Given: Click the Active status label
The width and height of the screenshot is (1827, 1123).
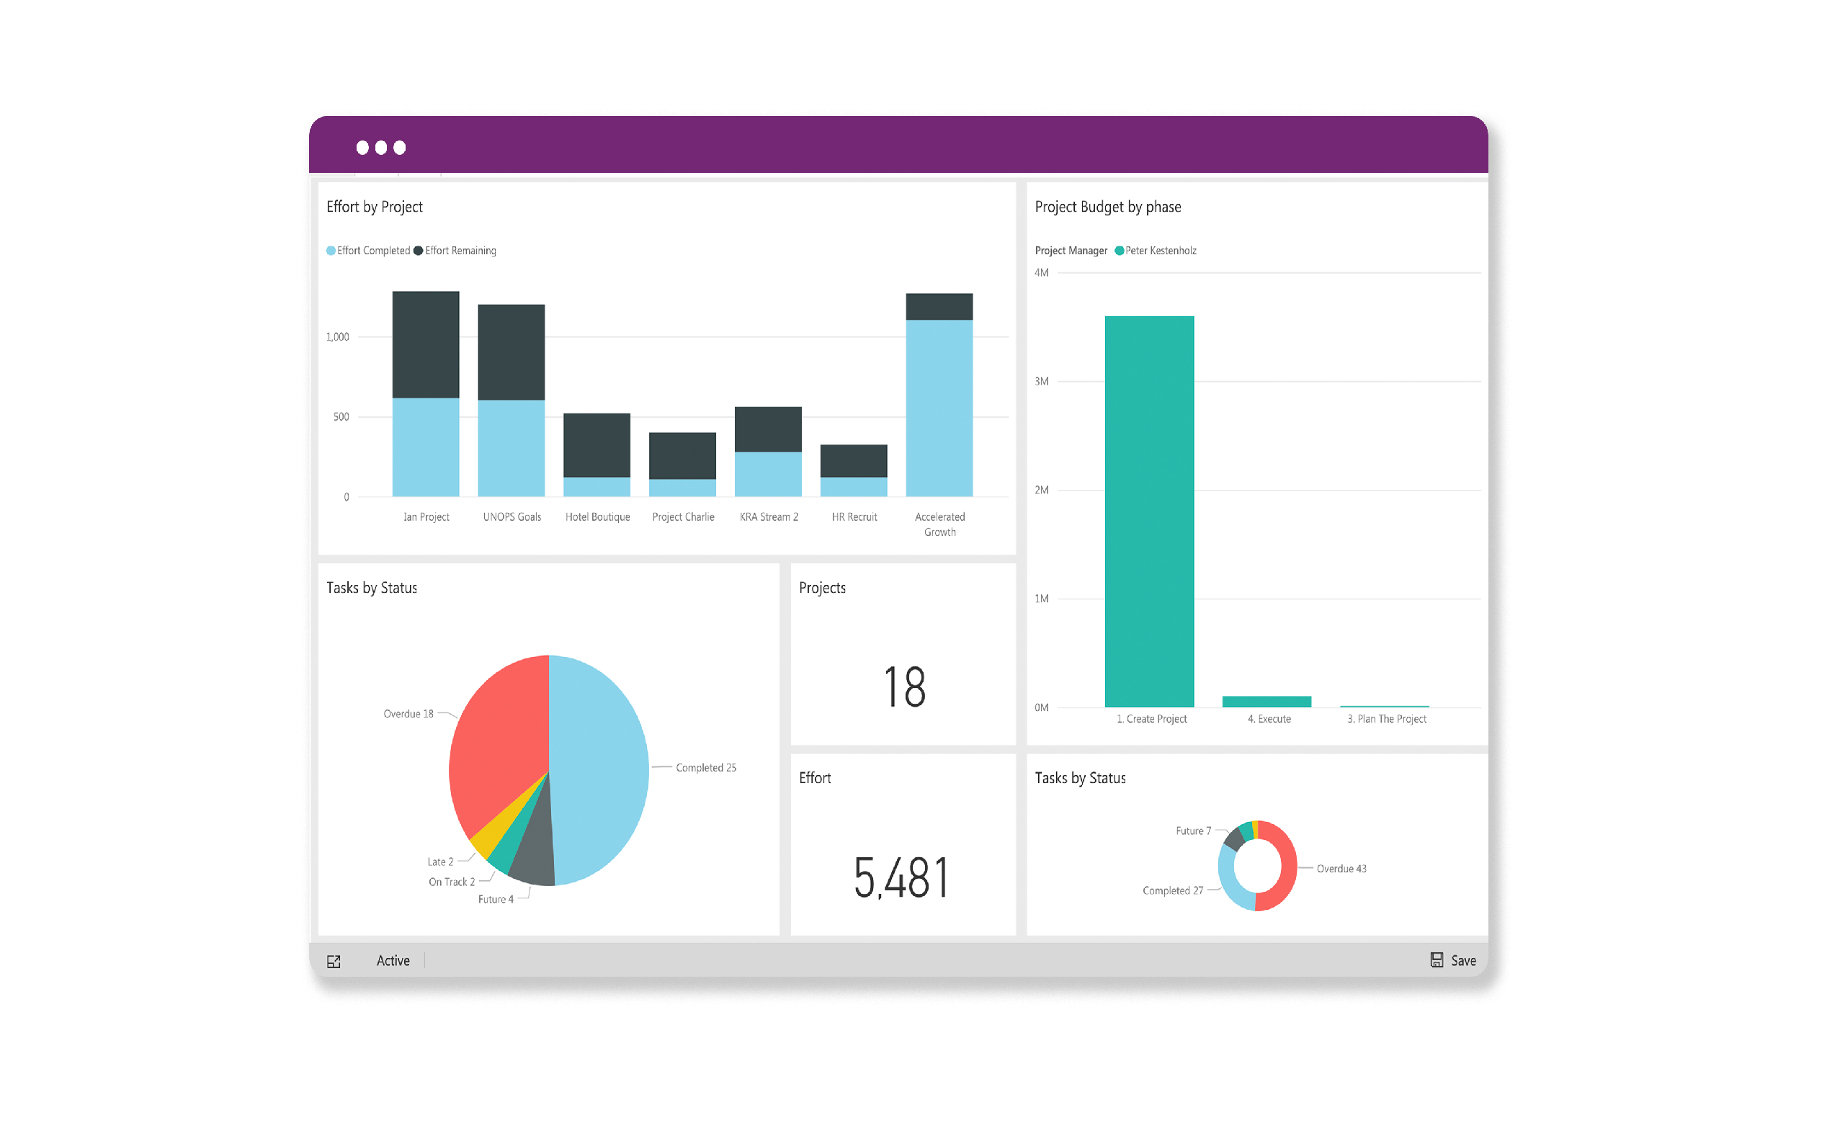Looking at the screenshot, I should [393, 960].
